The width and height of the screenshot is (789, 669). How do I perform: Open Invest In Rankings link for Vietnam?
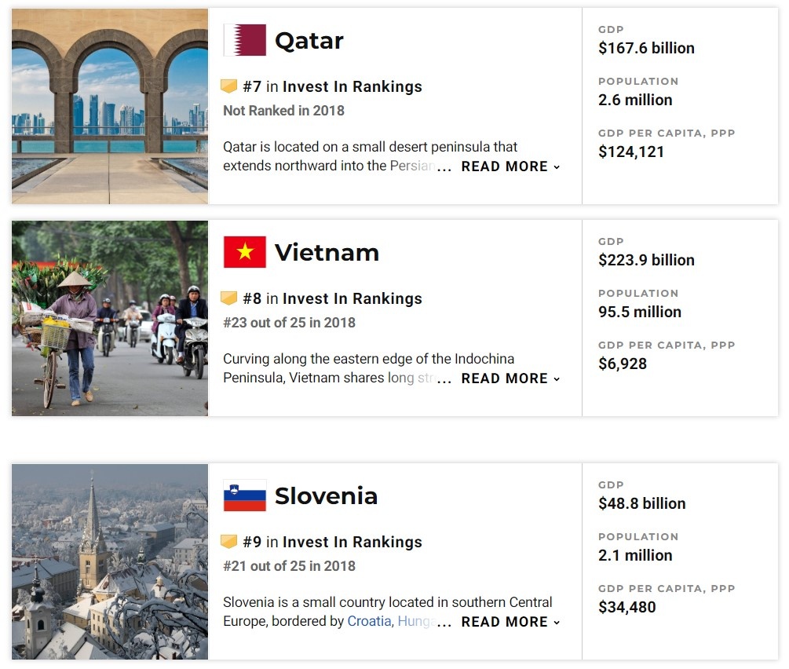pyautogui.click(x=352, y=298)
